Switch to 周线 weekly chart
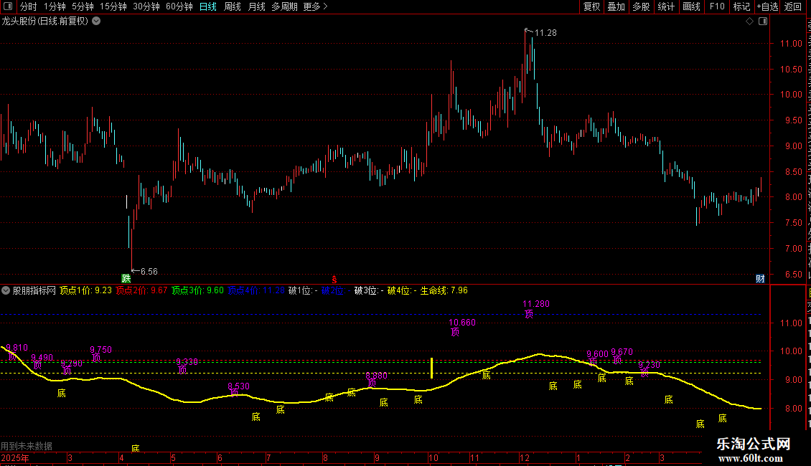811x466 pixels. 233,6
